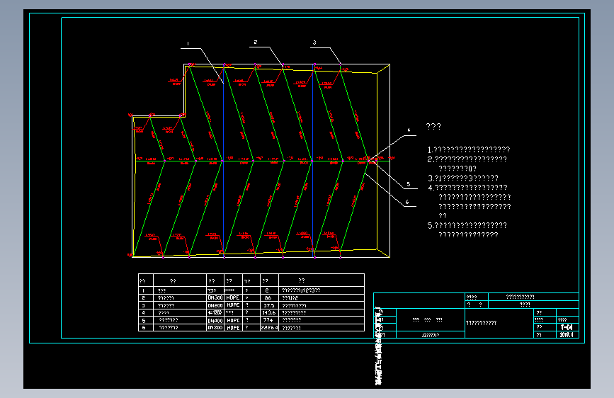614x398 pixels.
Task: Click the HDPE cell in table row 3
Action: 233,305
